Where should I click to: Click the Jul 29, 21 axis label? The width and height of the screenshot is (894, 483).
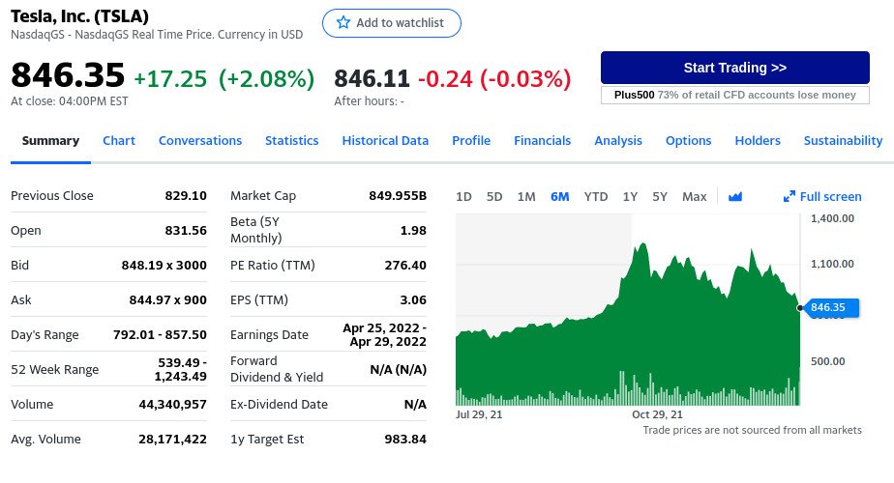point(479,414)
